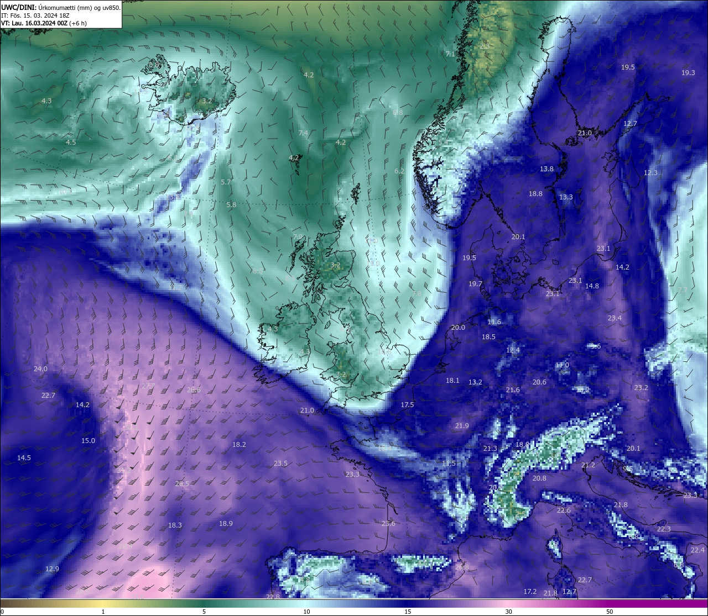
Task: Click the 13.8 value on the map
Action: pyautogui.click(x=546, y=169)
